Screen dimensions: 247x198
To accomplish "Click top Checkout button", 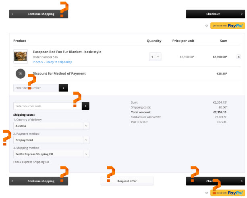I will tap(215, 14).
